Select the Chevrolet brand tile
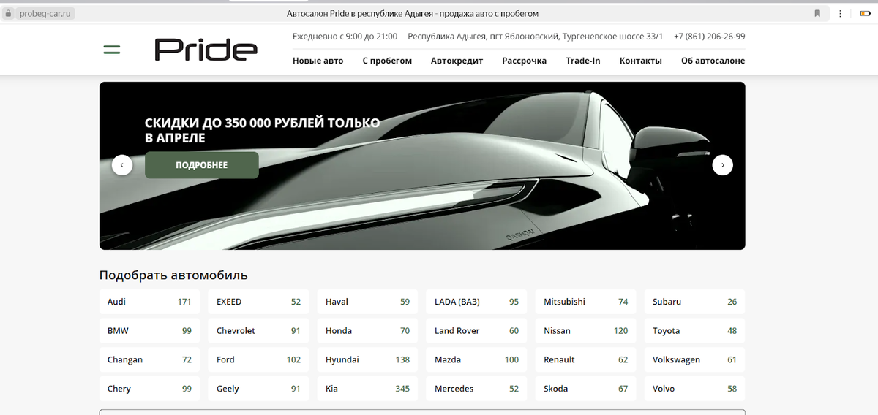This screenshot has height=415, width=878. pos(258,331)
